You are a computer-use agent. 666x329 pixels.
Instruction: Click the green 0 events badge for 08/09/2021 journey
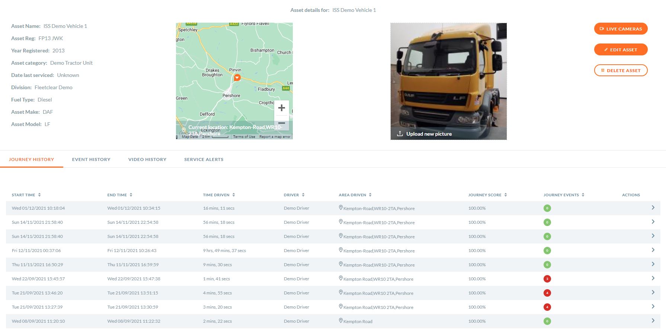pos(547,321)
